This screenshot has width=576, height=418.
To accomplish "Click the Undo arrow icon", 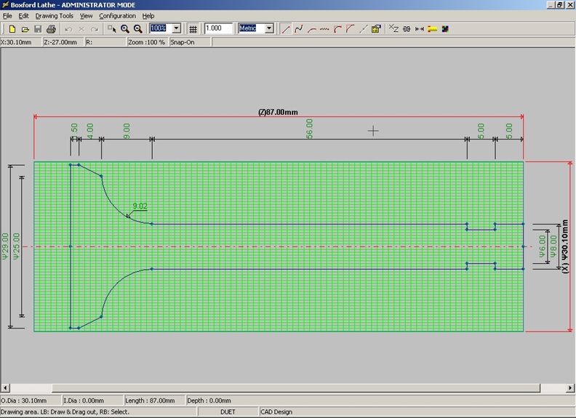I will (68, 28).
